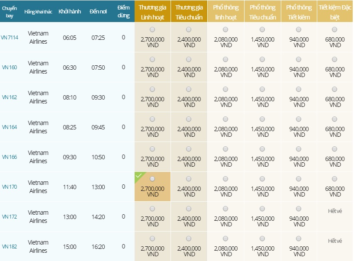The width and height of the screenshot is (354, 261).
Task: Select Phổ thông Tiết kiệm fare for VN 160
Action: [299, 59]
